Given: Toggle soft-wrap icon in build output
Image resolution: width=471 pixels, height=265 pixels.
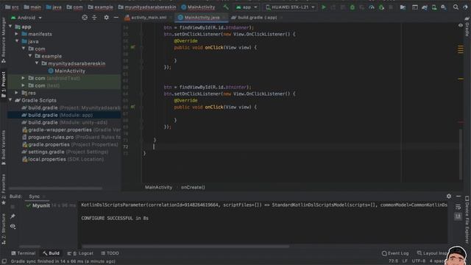Looking at the screenshot, I should coord(458,207).
